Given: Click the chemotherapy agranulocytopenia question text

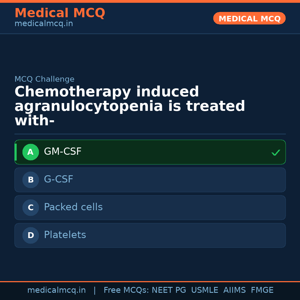Looking at the screenshot, I should (x=130, y=106).
